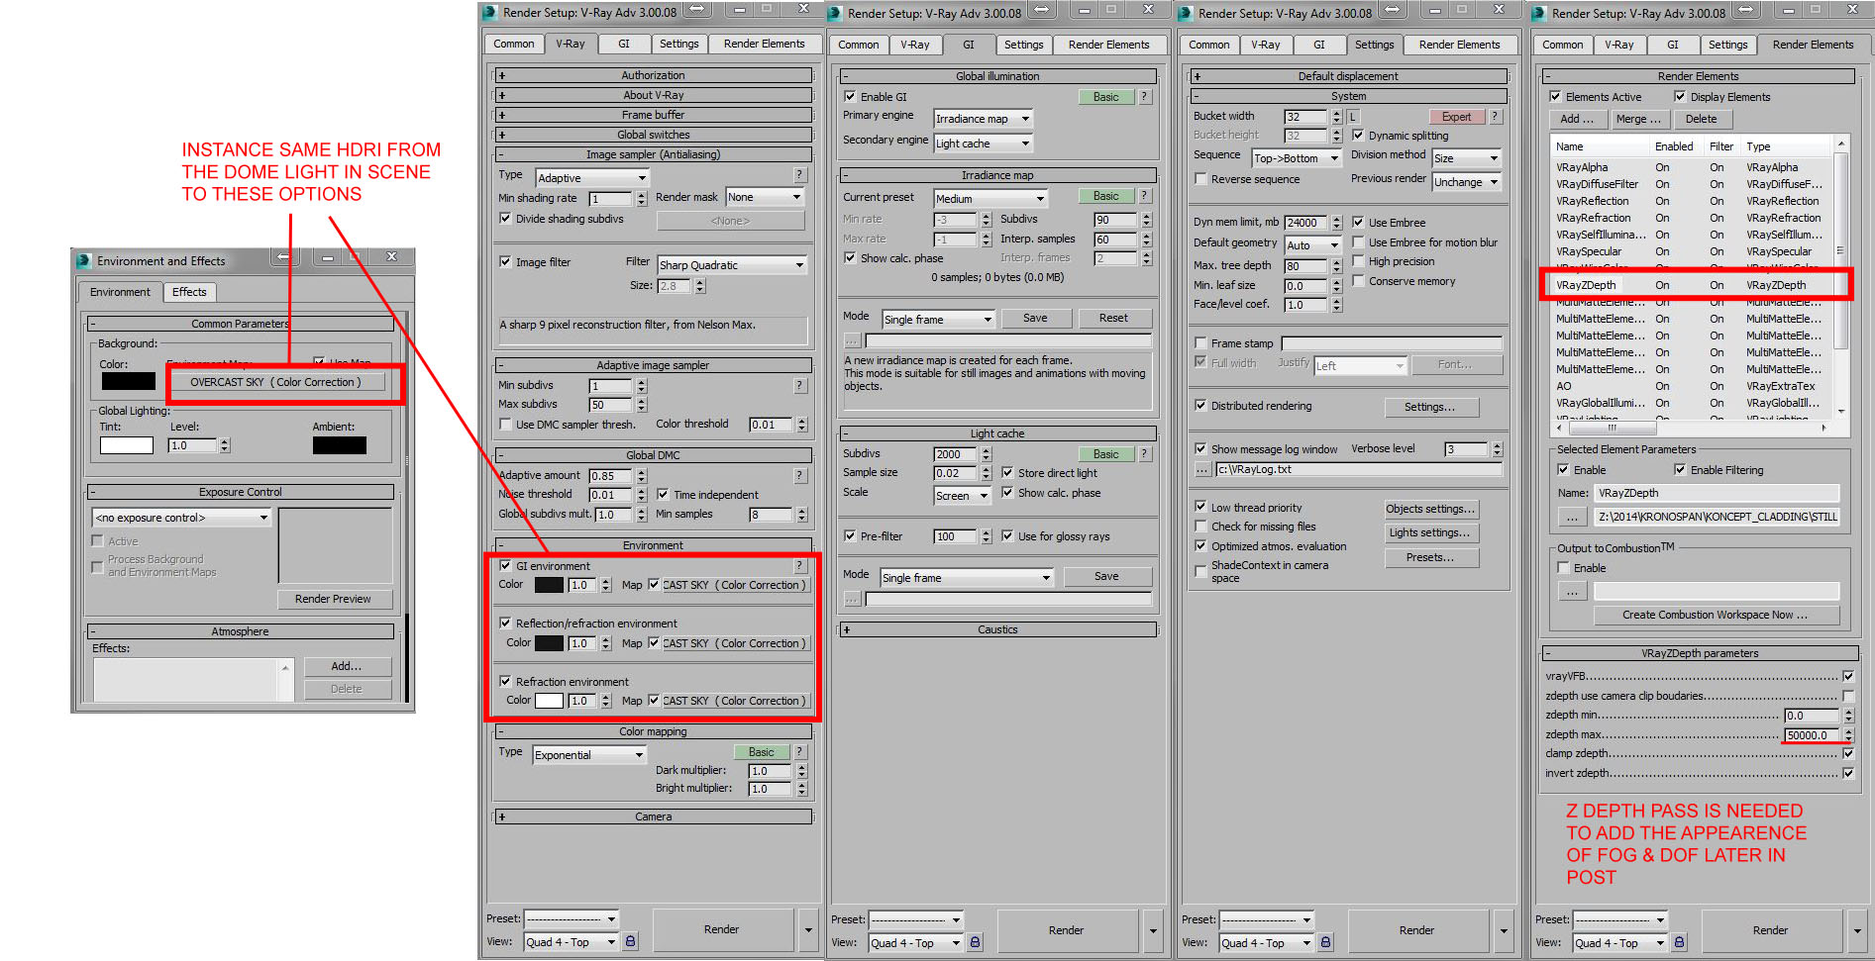Open the Color mapping Type Exponential dropdown

point(589,755)
